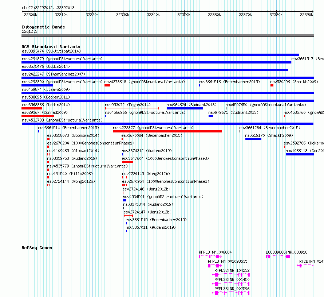324x297 pixels.
Task: Select the blue nsv519170 variant bar
Action: click(253, 139)
